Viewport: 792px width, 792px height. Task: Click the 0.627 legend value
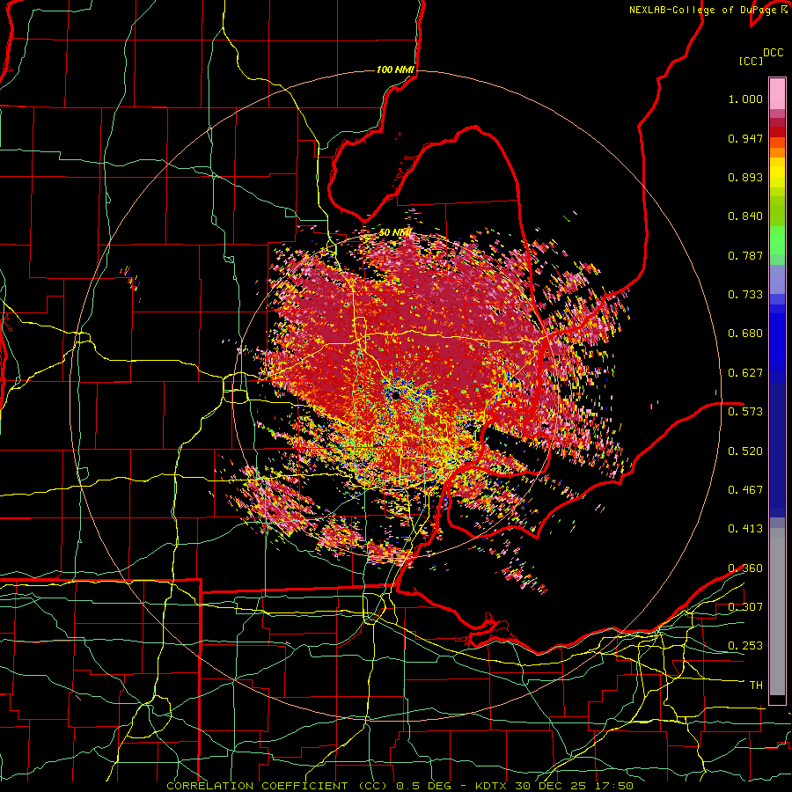click(745, 373)
